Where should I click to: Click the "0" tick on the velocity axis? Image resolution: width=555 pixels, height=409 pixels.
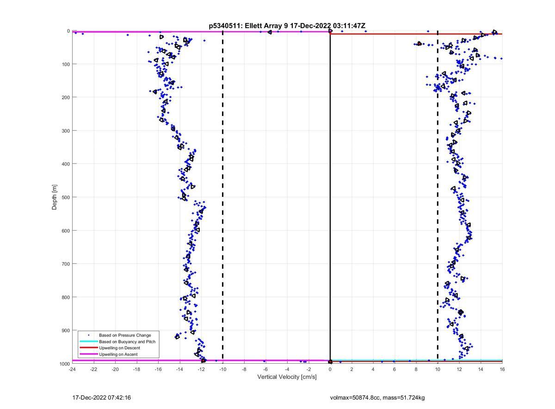(x=330, y=369)
